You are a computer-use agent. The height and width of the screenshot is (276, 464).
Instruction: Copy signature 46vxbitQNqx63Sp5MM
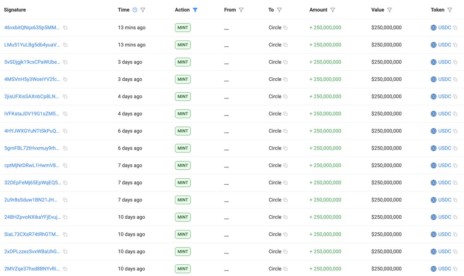65,28
